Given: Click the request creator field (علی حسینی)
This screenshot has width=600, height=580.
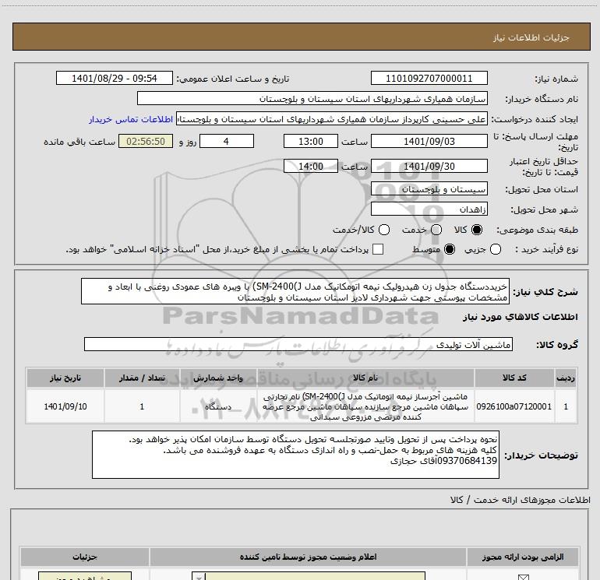Looking at the screenshot, I should 332,119.
